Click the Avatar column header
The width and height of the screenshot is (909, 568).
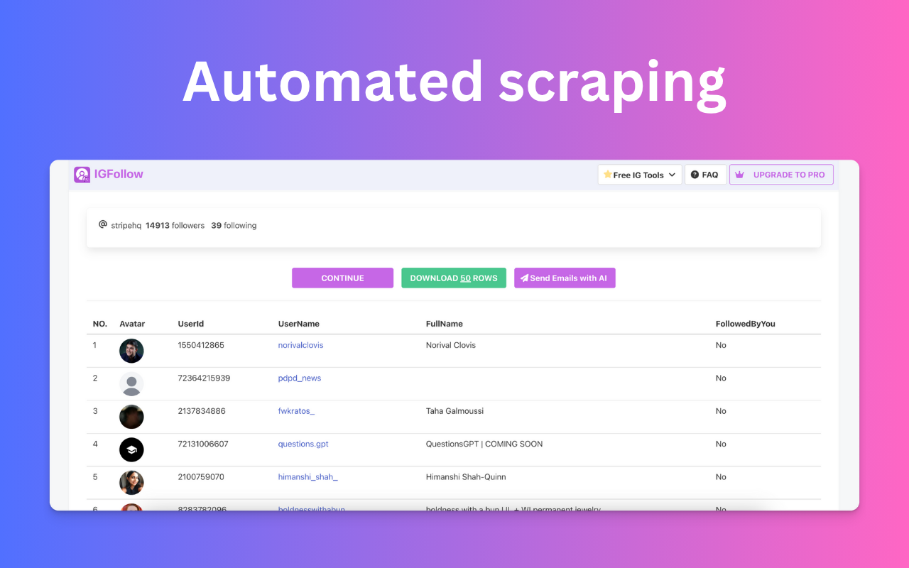coord(132,324)
